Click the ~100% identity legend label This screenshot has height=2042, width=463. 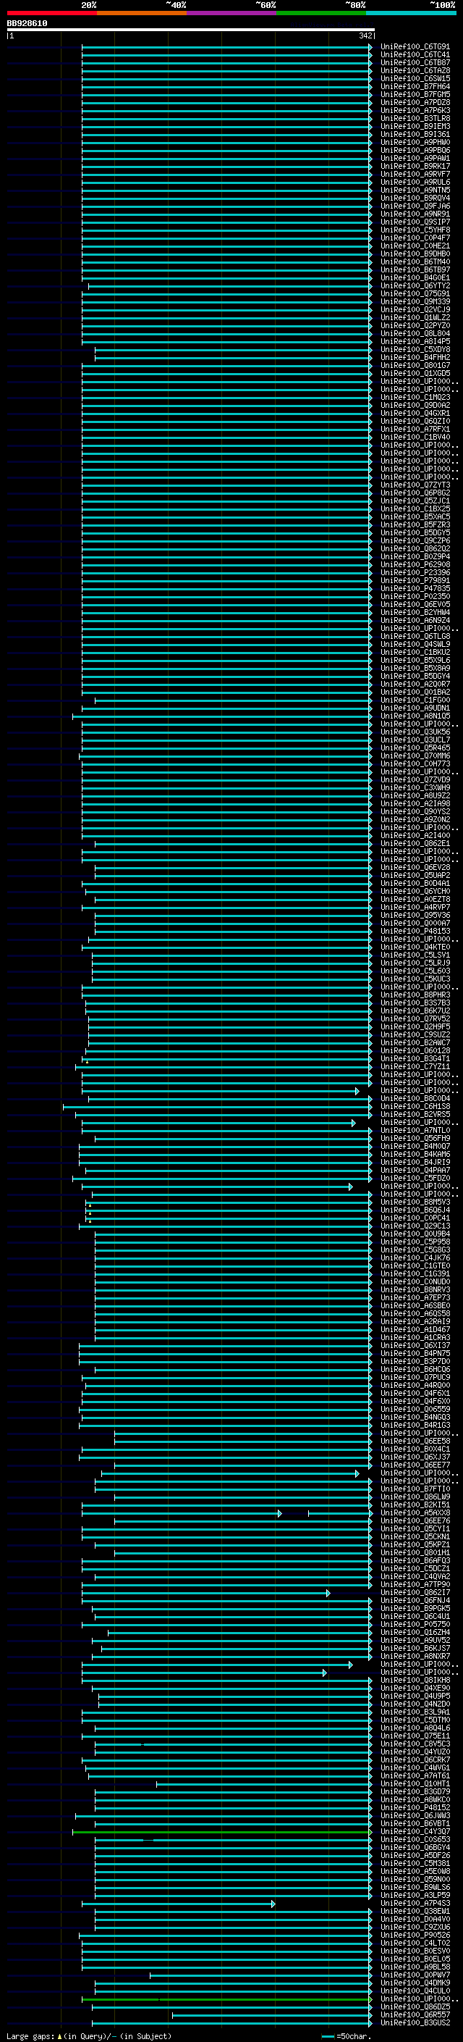coord(443,5)
